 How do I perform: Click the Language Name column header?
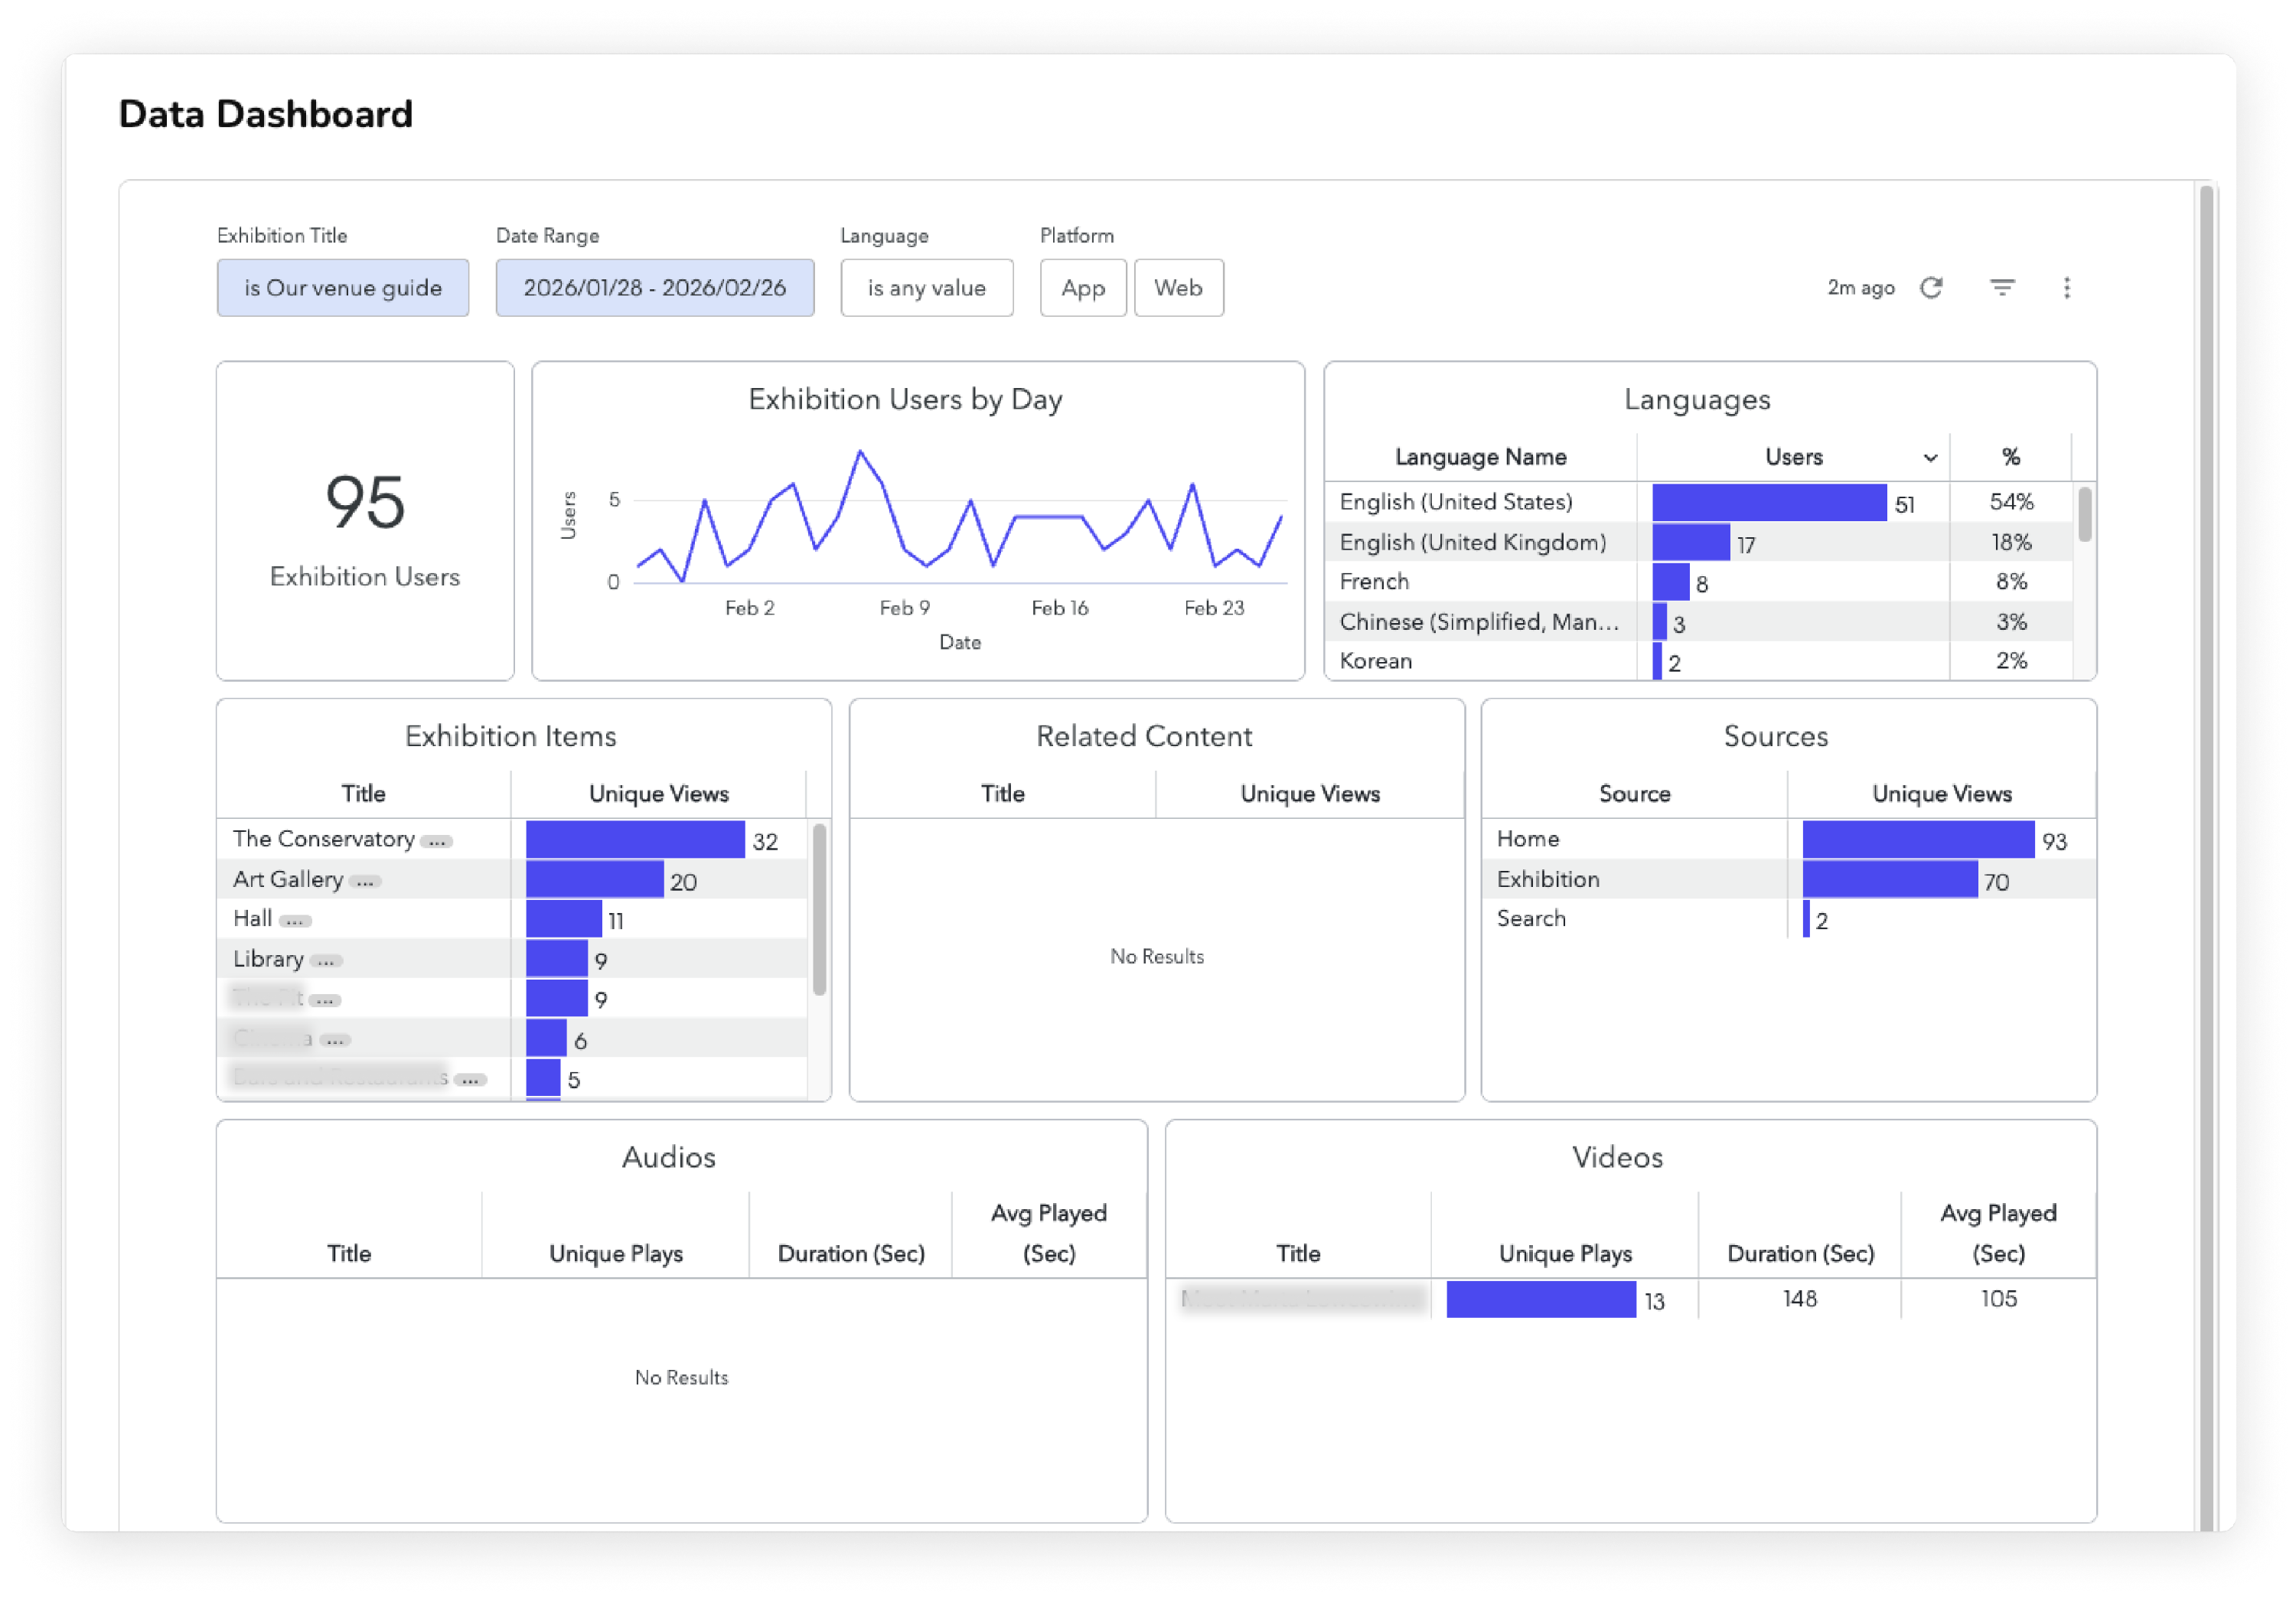pyautogui.click(x=1480, y=457)
